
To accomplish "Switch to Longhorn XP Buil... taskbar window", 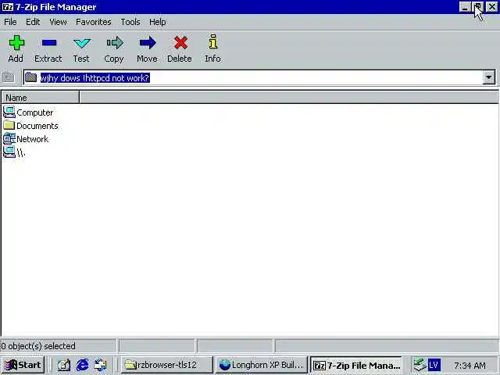I will point(261,365).
